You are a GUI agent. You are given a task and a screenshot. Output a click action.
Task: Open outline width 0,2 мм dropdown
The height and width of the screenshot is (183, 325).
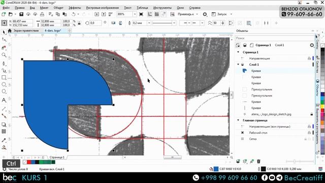(x=149, y=23)
